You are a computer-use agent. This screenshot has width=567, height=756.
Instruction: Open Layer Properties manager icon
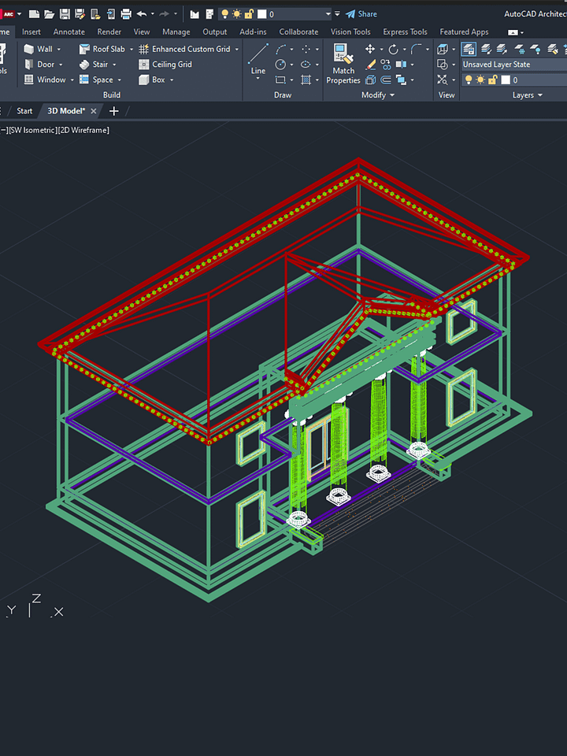tap(469, 49)
